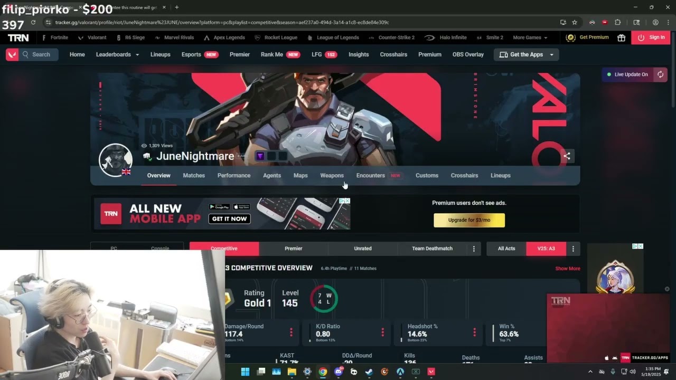Click the volume icon in system tray
The image size is (676, 380).
pos(633,372)
